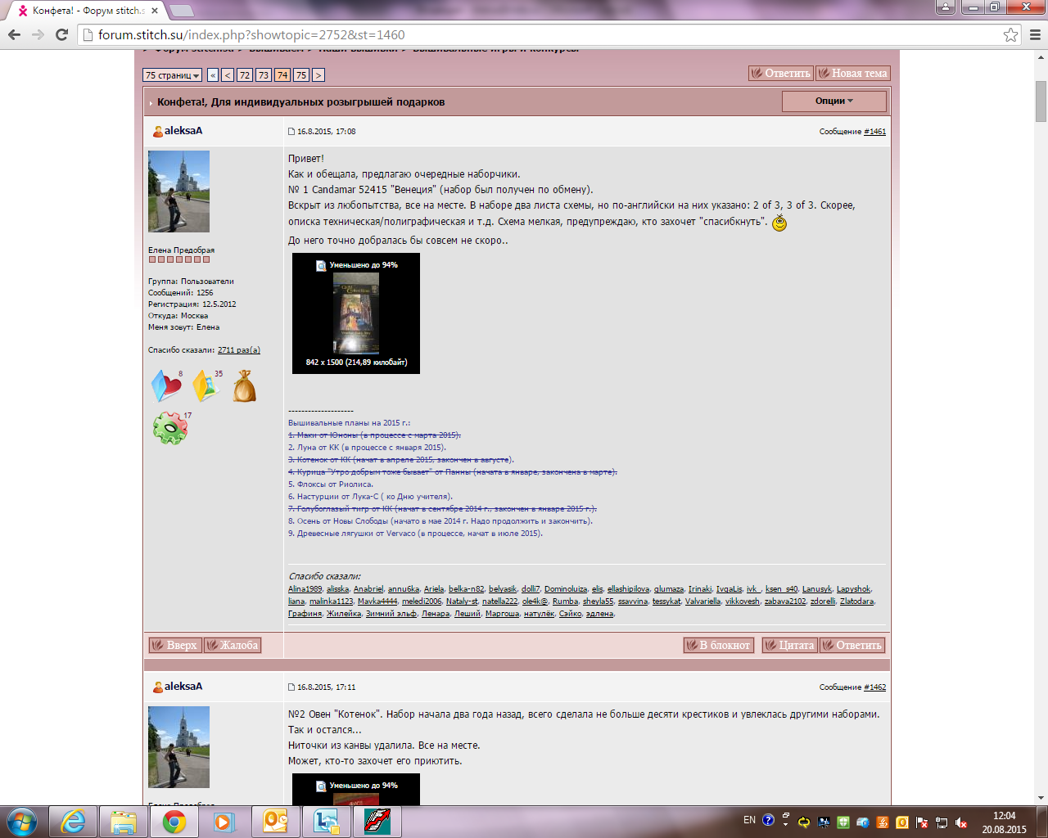The width and height of the screenshot is (1048, 838).
Task: Open the Chrome menu icon
Action: (x=1035, y=34)
